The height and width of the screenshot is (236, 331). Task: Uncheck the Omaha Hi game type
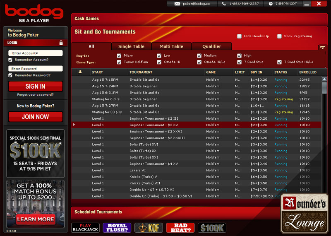click(x=159, y=62)
